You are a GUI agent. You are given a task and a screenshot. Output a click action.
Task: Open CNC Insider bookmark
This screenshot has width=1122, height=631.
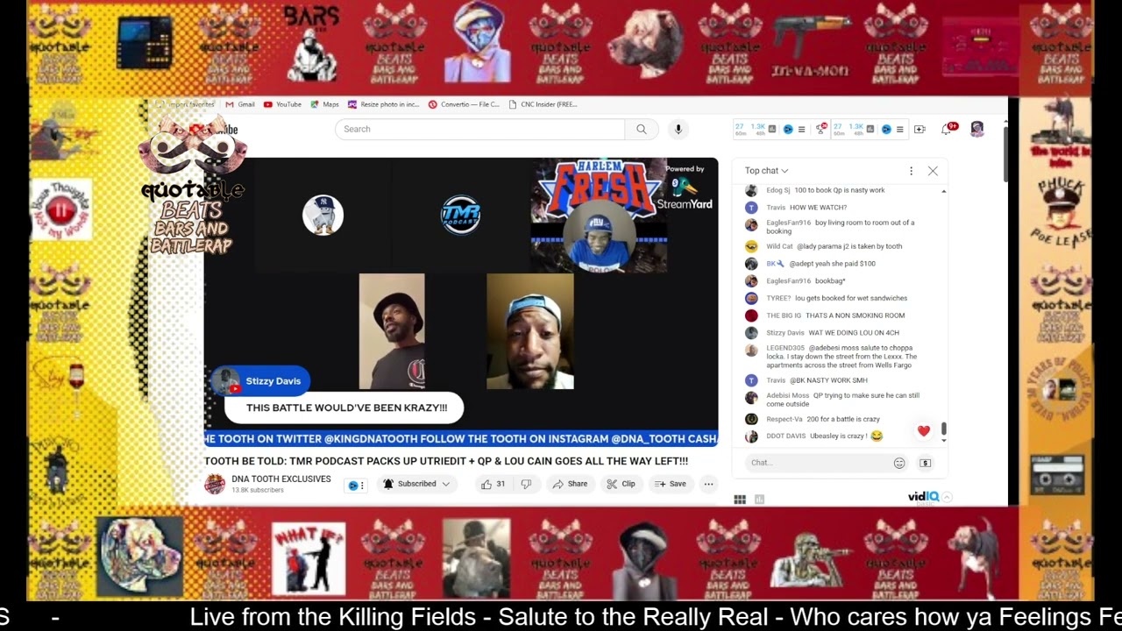[x=543, y=104]
